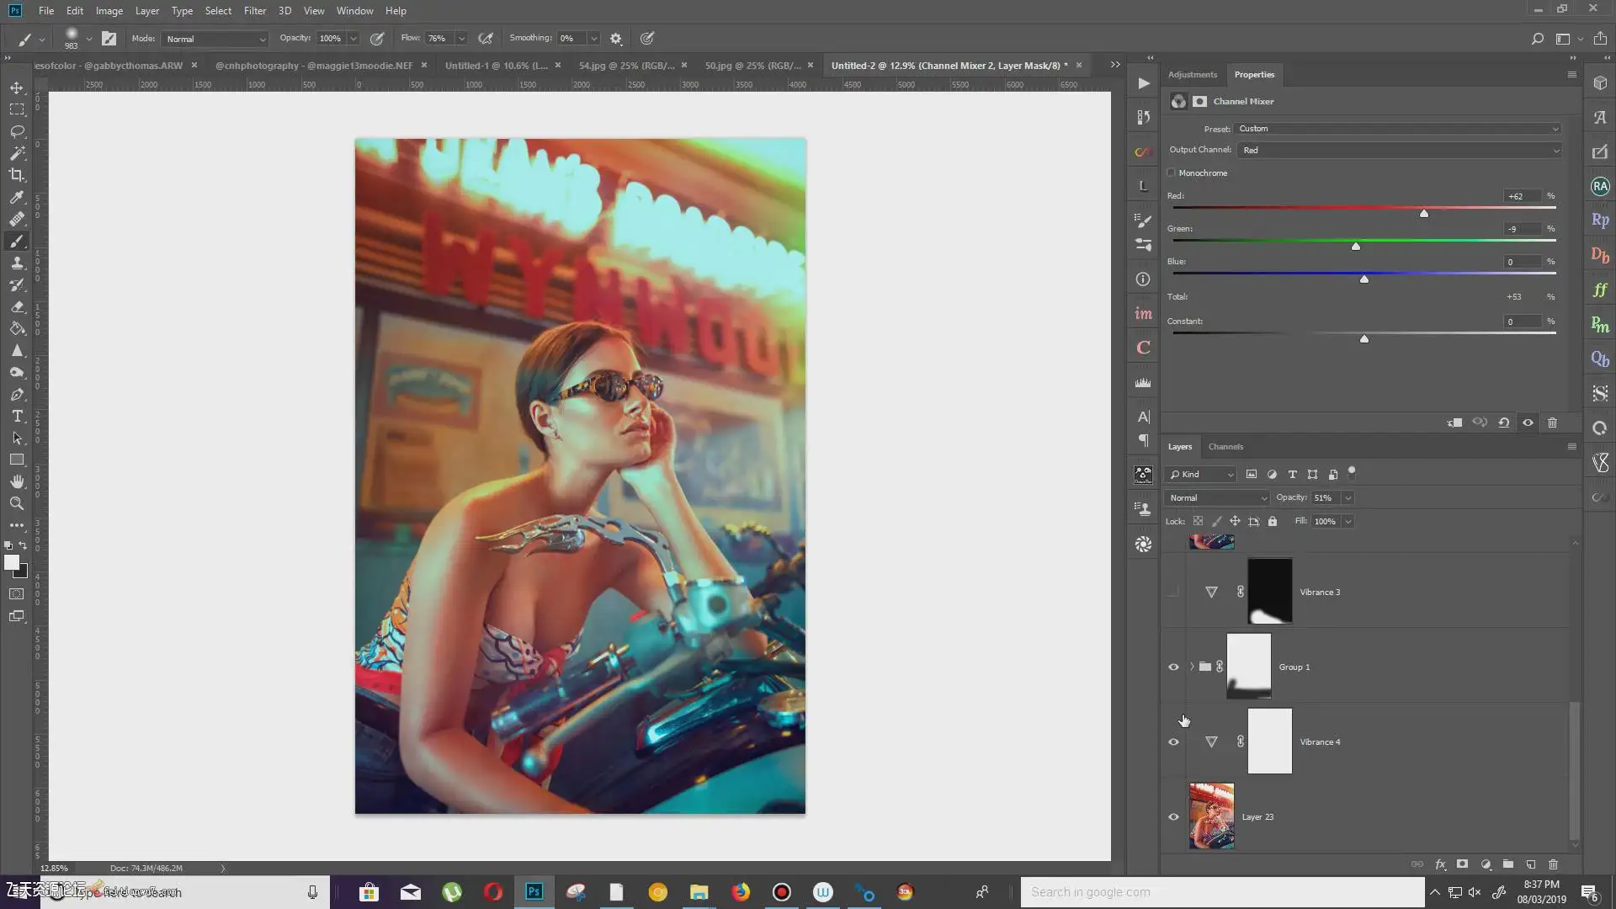The height and width of the screenshot is (909, 1616).
Task: Select the Crop tool
Action: click(17, 175)
